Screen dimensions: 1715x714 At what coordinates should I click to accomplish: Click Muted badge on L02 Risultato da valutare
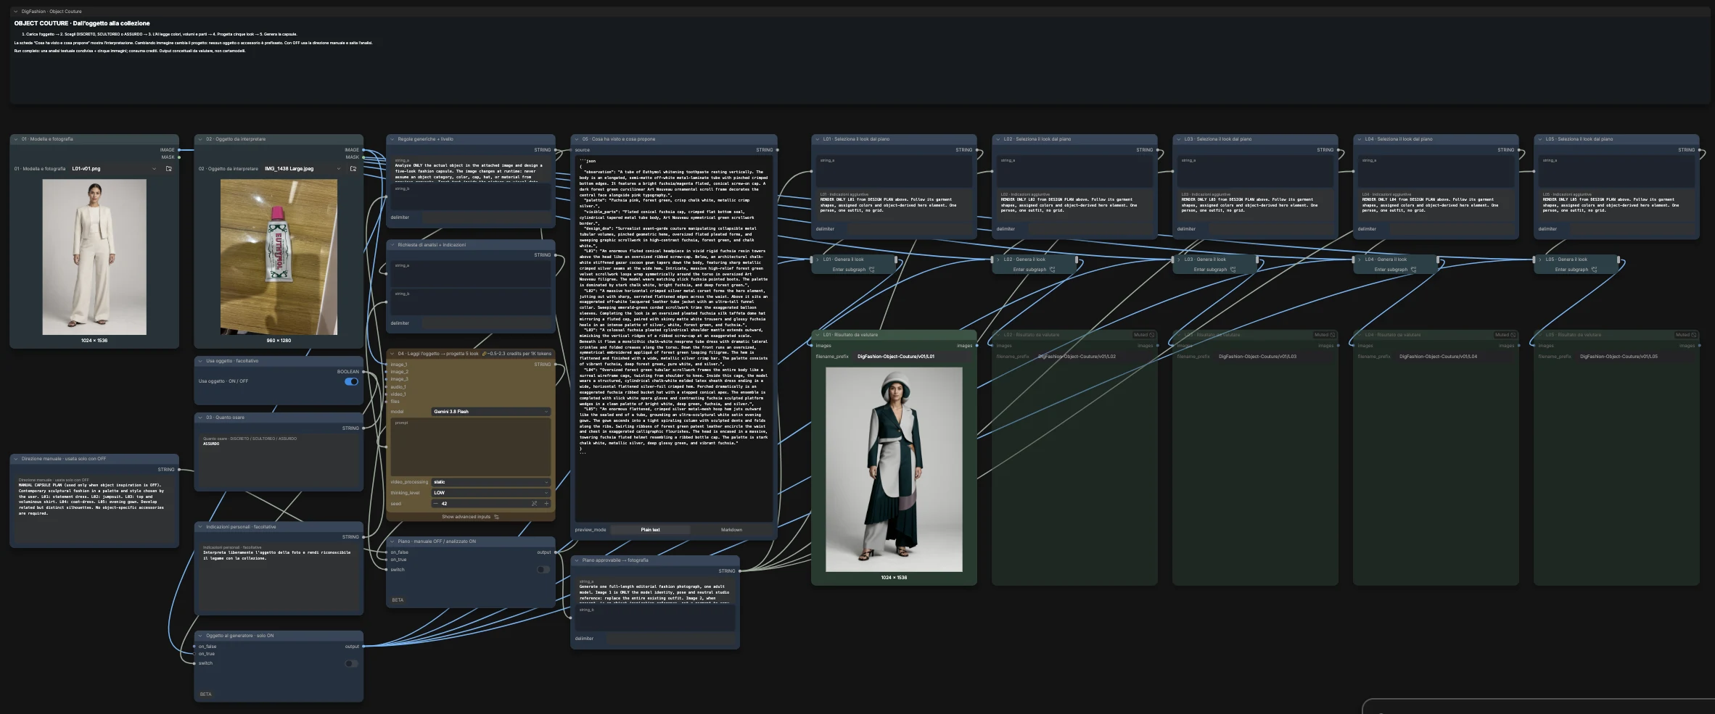(x=1144, y=335)
